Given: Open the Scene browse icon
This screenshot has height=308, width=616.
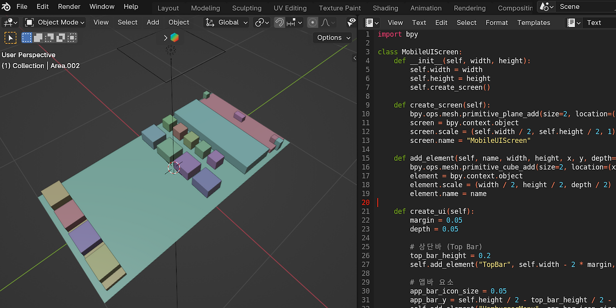Looking at the screenshot, I should coord(546,7).
